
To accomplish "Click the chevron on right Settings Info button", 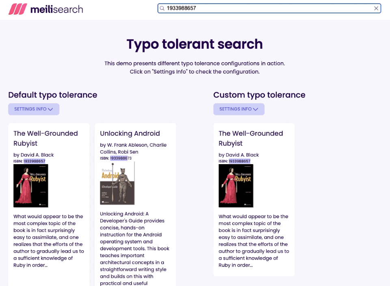I will point(256,109).
